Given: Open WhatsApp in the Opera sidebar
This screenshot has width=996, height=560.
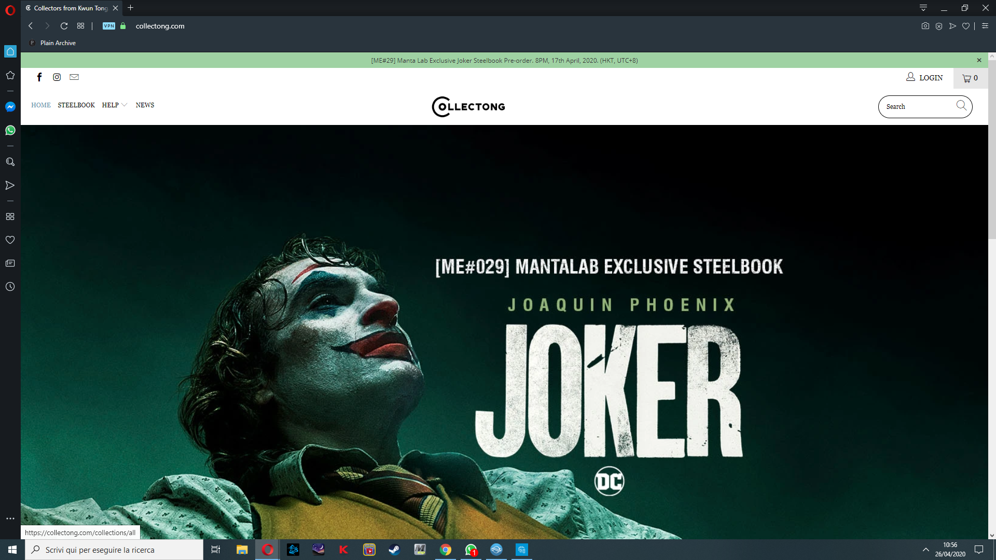Looking at the screenshot, I should pos(10,130).
